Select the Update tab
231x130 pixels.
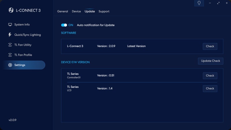[x=90, y=11]
